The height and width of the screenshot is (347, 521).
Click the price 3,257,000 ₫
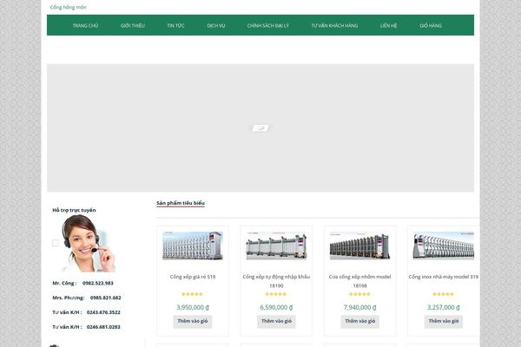(x=444, y=307)
